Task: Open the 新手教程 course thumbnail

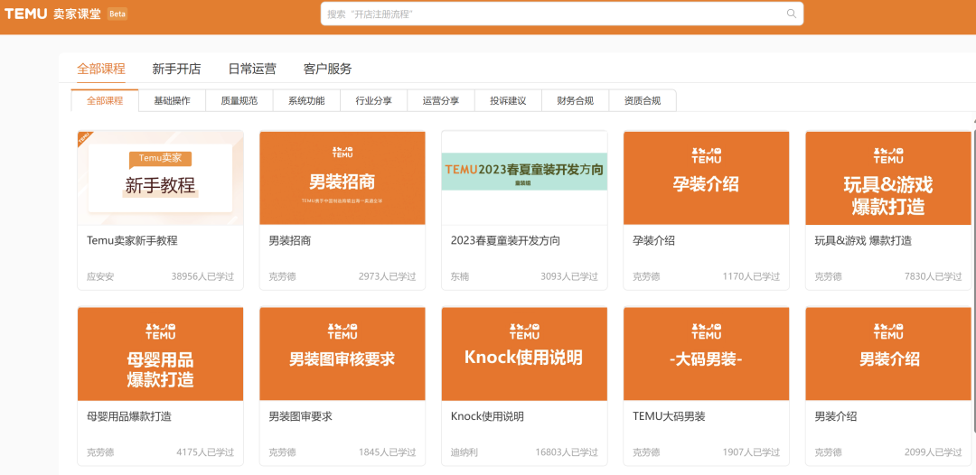Action: click(x=161, y=178)
